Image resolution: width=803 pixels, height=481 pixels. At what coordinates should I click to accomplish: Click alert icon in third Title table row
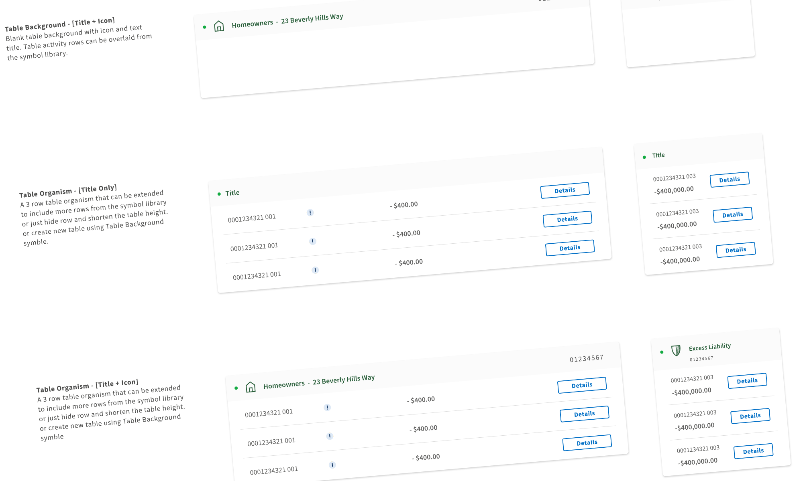click(x=315, y=270)
